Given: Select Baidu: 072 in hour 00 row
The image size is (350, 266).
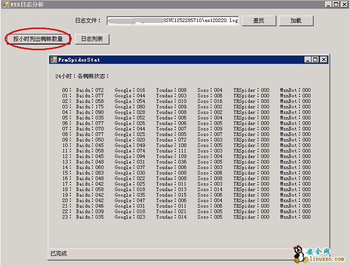Looking at the screenshot, I should pyautogui.click(x=90, y=90).
